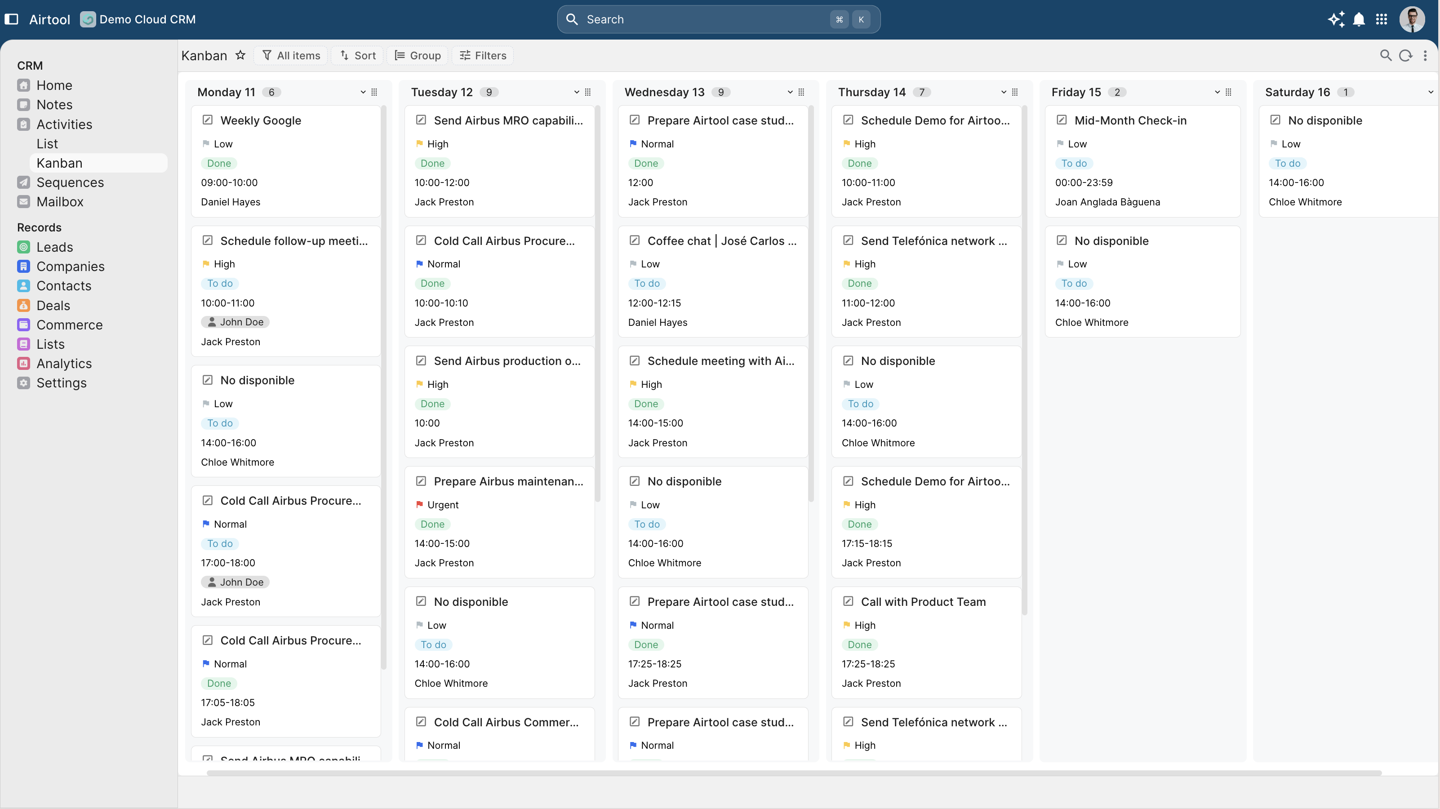1440x809 pixels.
Task: Go to Home in the sidebar
Action: pos(54,85)
